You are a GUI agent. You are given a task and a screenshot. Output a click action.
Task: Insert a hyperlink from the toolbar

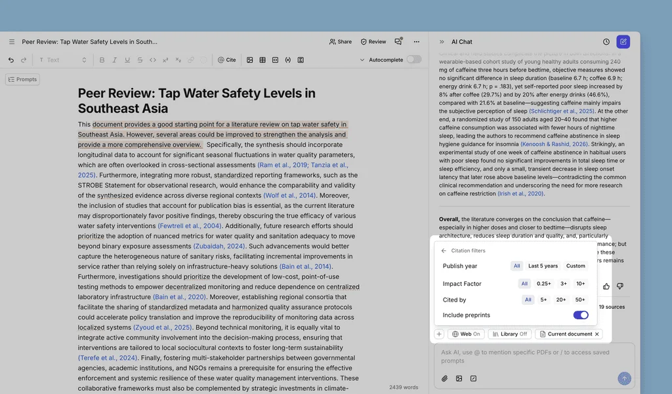191,60
